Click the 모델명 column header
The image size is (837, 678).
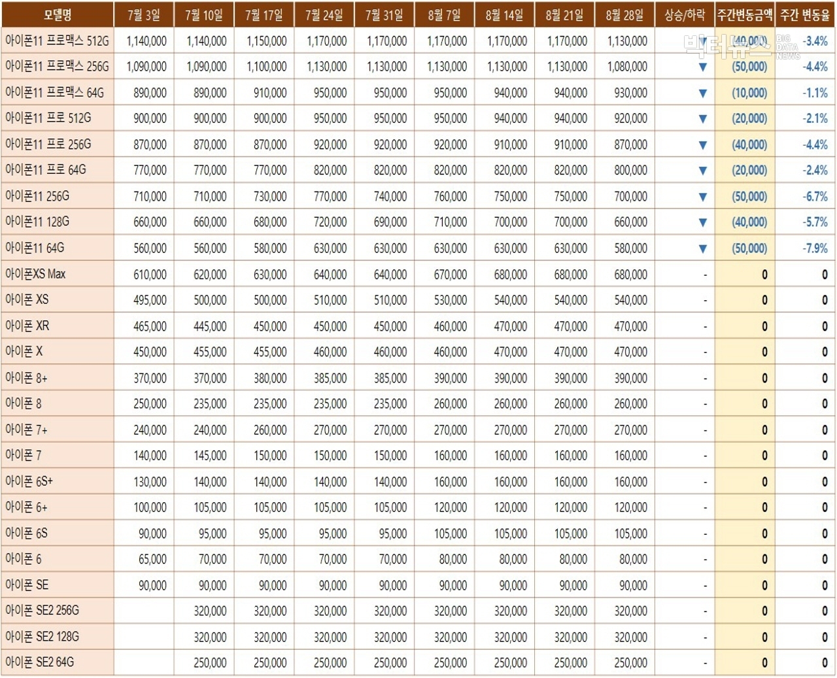(x=58, y=14)
